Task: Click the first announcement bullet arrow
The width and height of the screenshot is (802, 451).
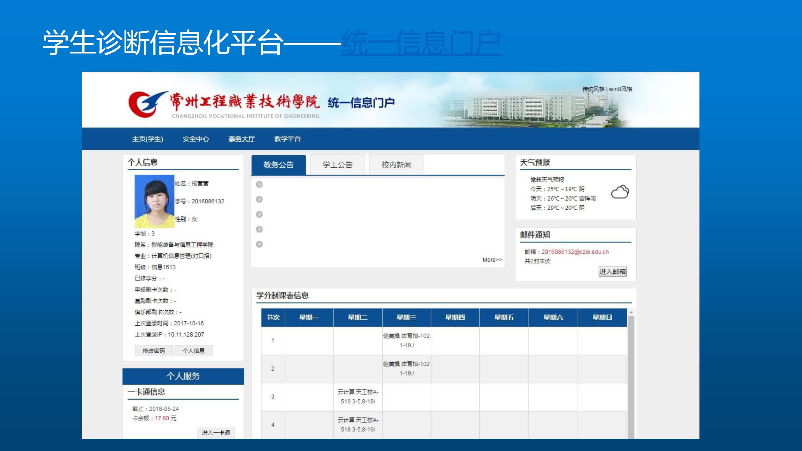Action: pos(259,184)
